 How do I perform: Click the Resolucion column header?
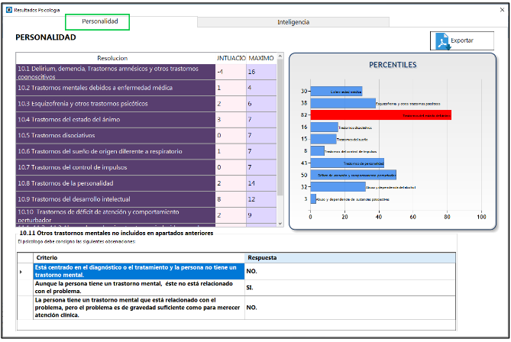tap(115, 58)
